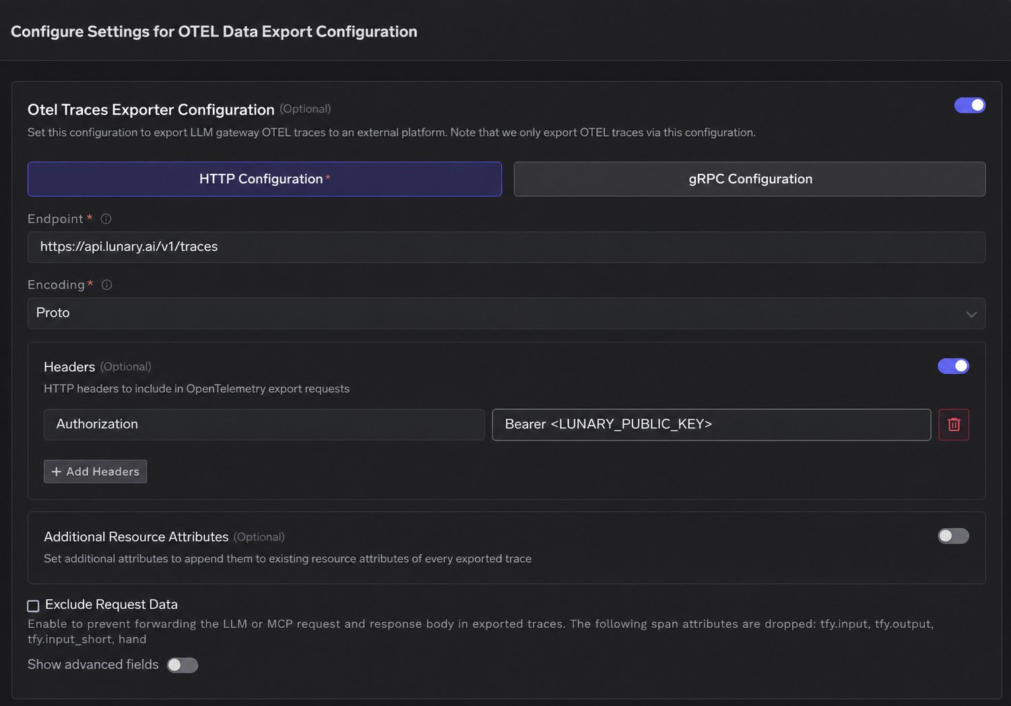Select the HTTP Configuration tab
Screen dimensions: 1011x706
(265, 179)
